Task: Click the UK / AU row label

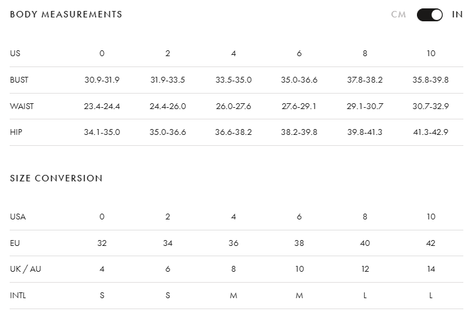Action: (x=25, y=269)
